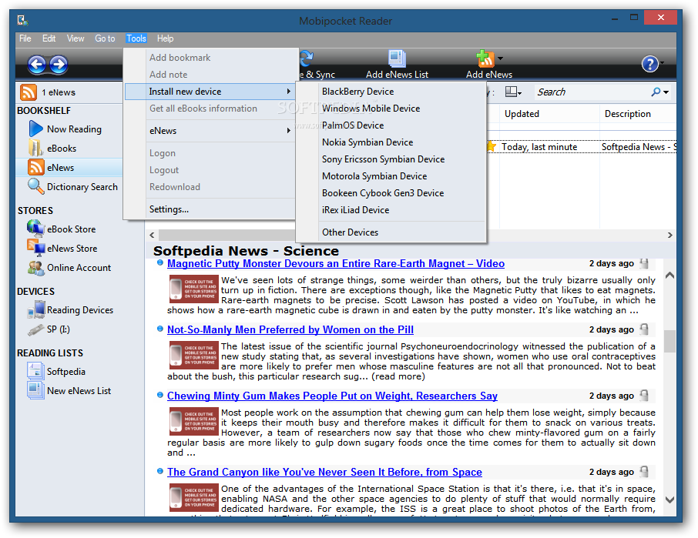Image resolution: width=698 pixels, height=538 pixels.
Task: Click the Add eNews RSS plus icon
Action: (485, 58)
